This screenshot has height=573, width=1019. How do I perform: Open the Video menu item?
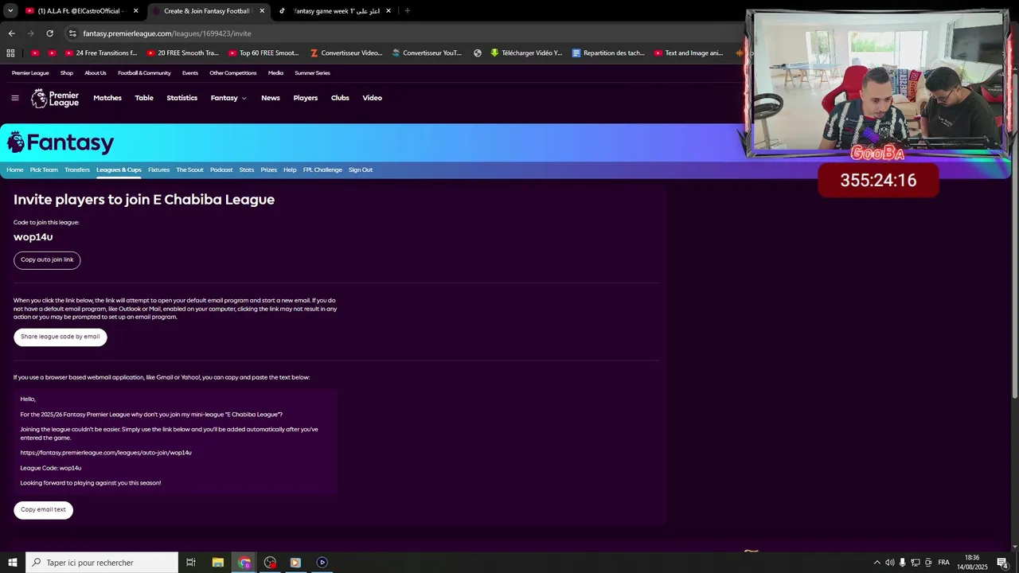(x=373, y=98)
